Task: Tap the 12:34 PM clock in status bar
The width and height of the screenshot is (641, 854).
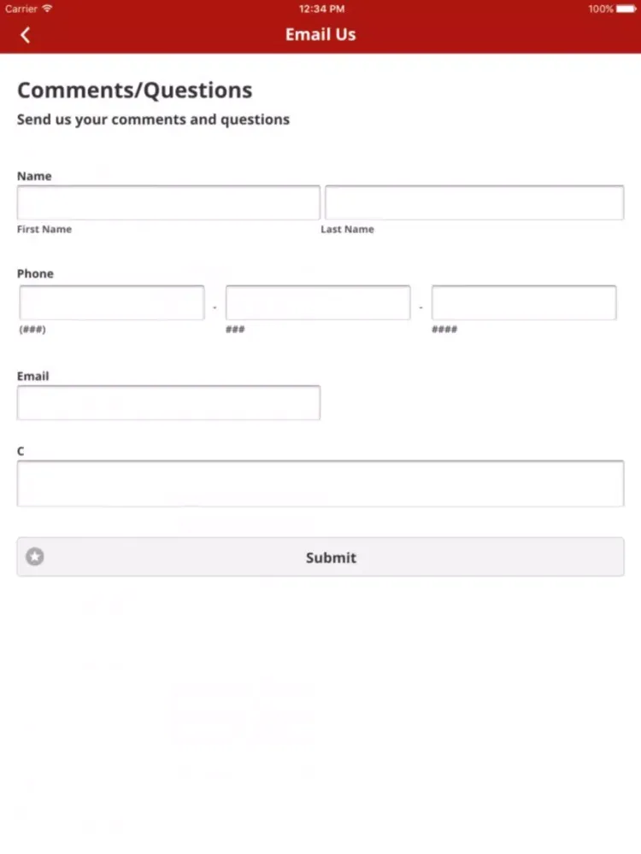Action: point(321,9)
